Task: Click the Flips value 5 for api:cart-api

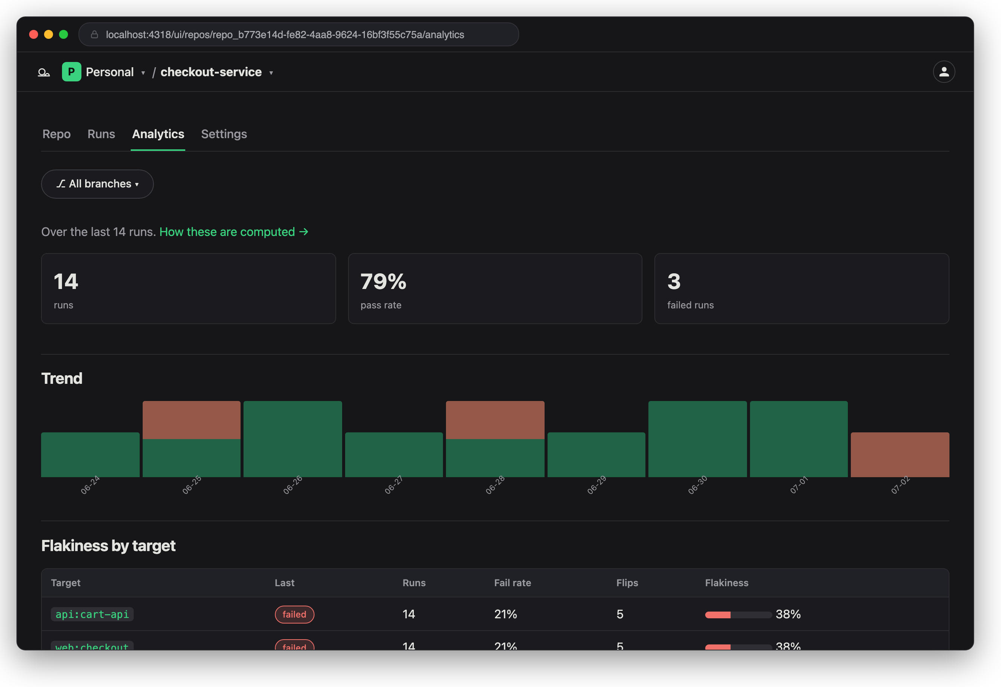Action: point(620,614)
